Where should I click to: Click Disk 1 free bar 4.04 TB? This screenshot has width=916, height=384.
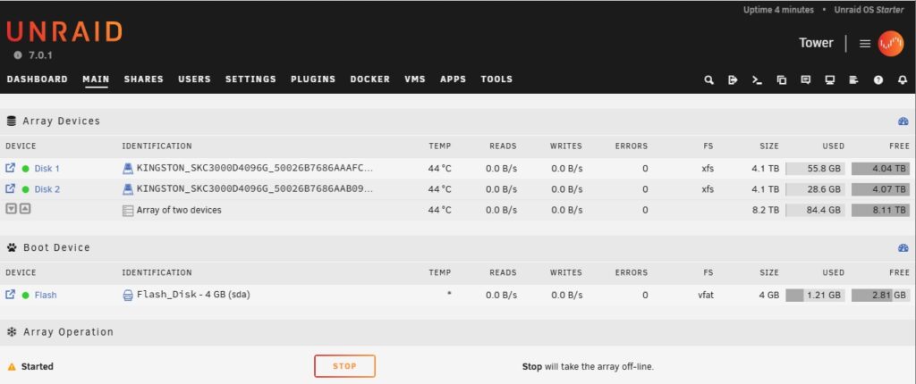pos(880,169)
